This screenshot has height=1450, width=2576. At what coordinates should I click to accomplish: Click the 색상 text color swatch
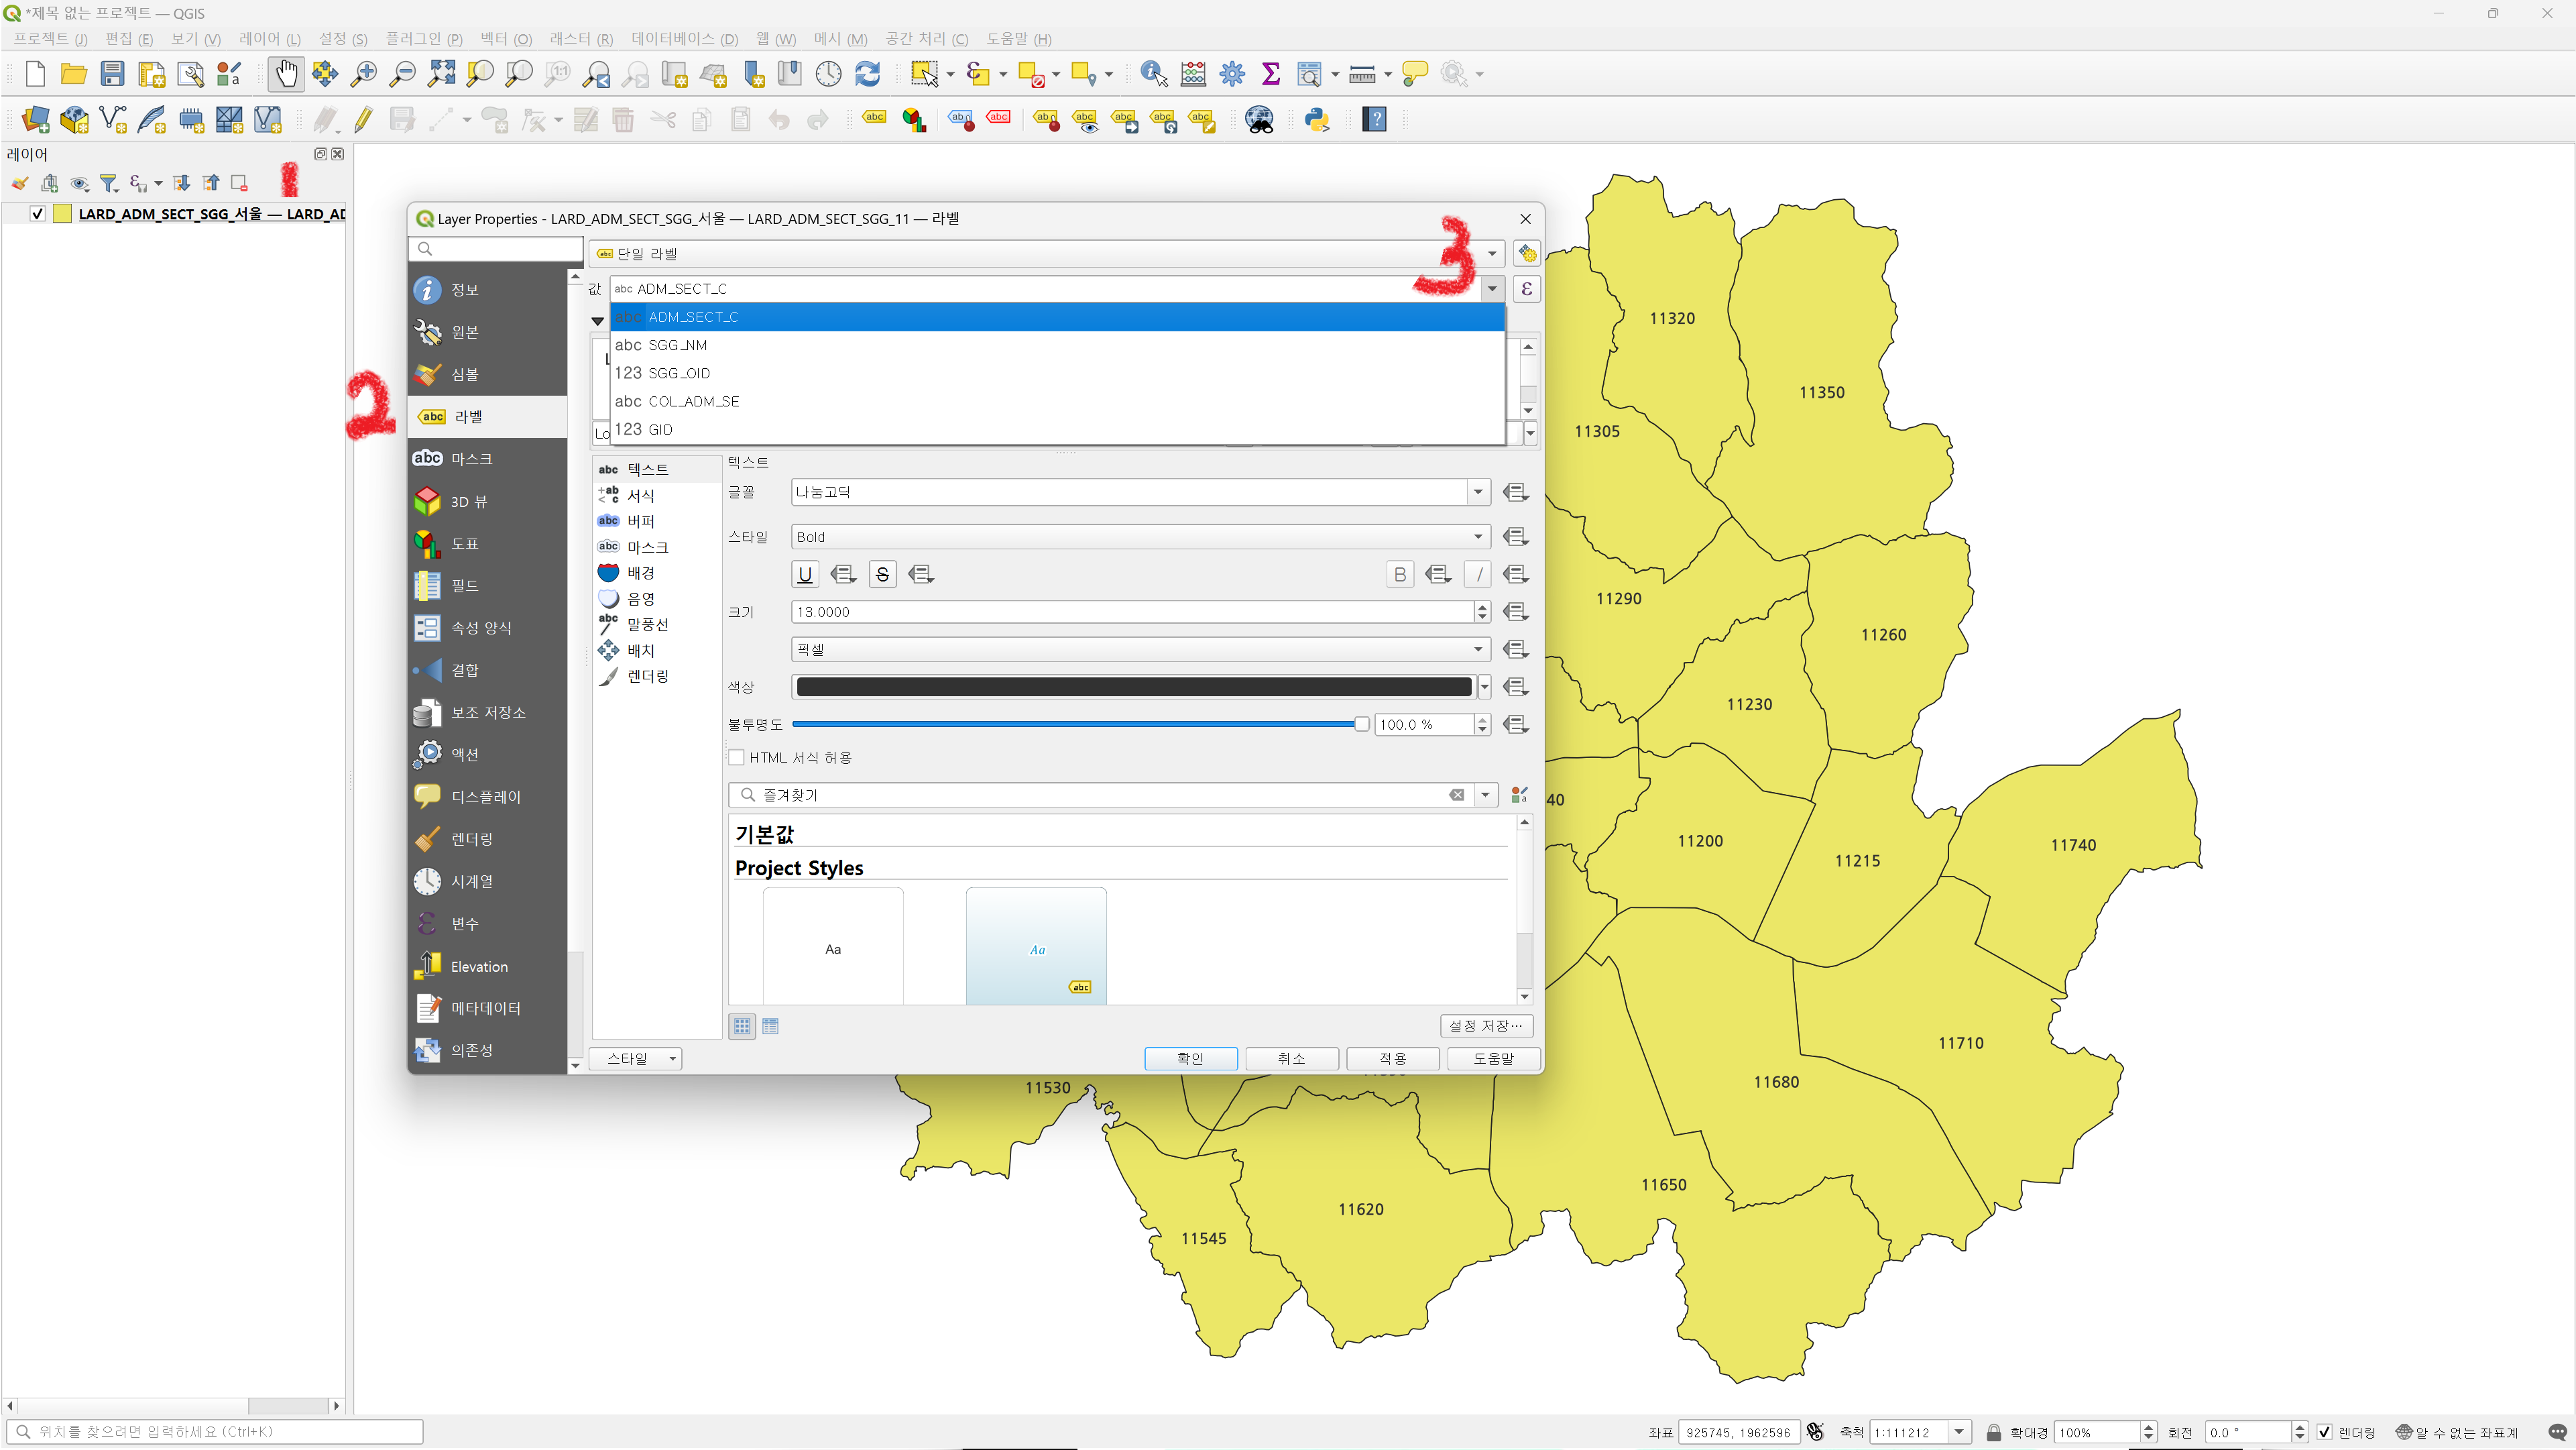point(1132,687)
